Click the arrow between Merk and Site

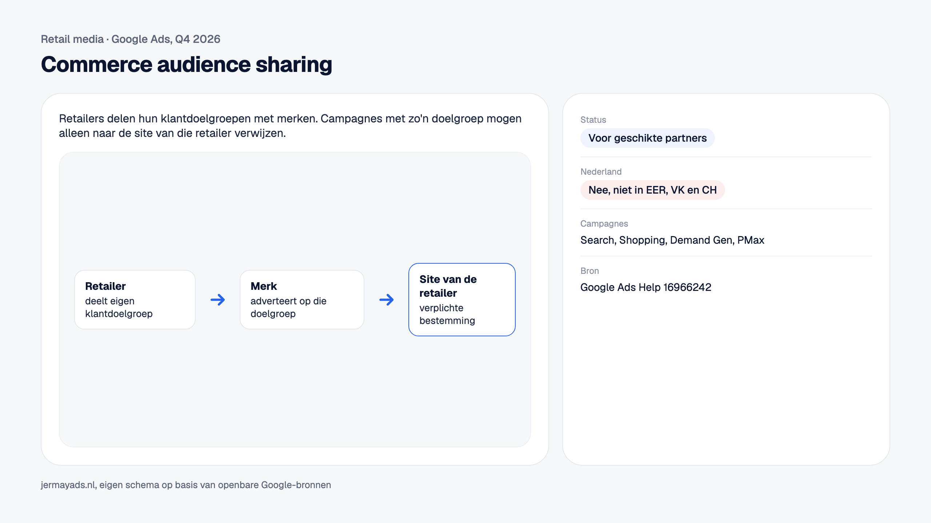tap(387, 300)
